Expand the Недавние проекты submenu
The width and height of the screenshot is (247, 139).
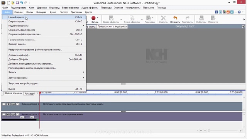(x=44, y=25)
